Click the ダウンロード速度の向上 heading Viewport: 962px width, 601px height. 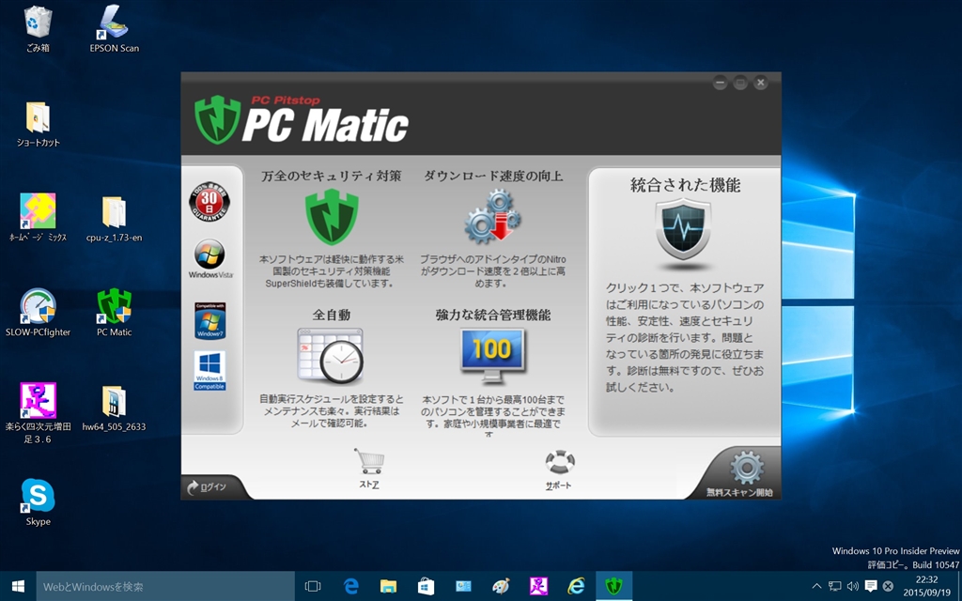(493, 176)
